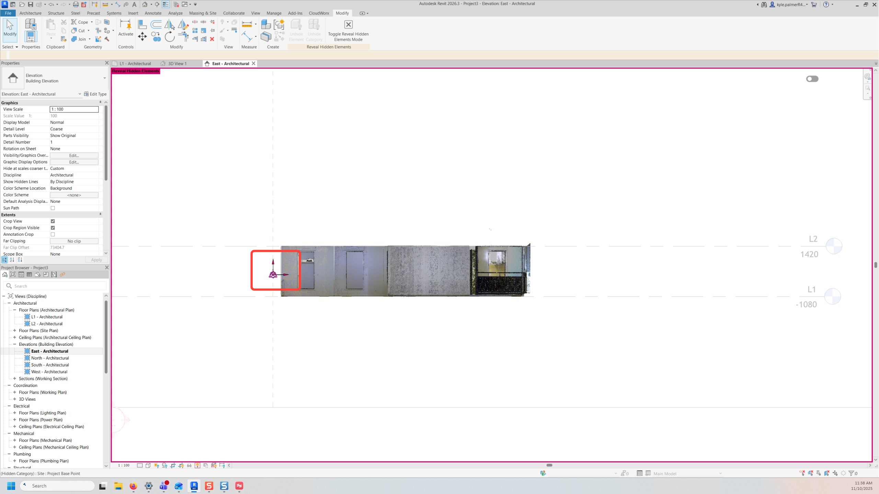Viewport: 879px width, 494px height.
Task: Select the Move tool in the Modify panel
Action: pyautogui.click(x=142, y=36)
